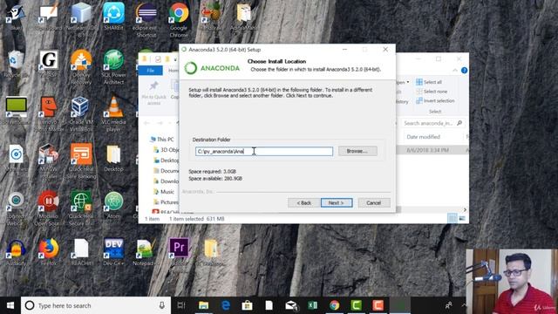558x314 pixels.
Task: Open Chrome from the taskbar
Action: tap(334, 305)
